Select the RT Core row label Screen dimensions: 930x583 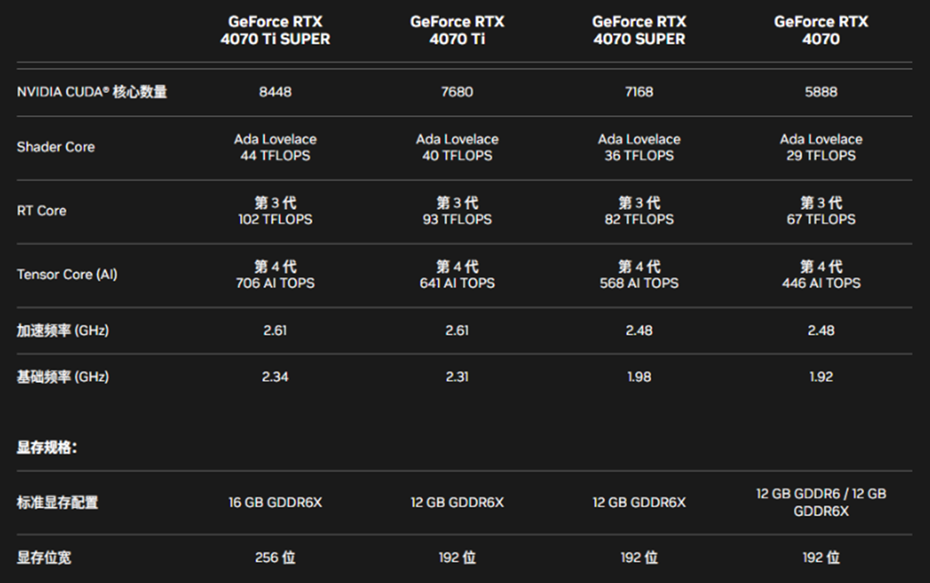42,211
